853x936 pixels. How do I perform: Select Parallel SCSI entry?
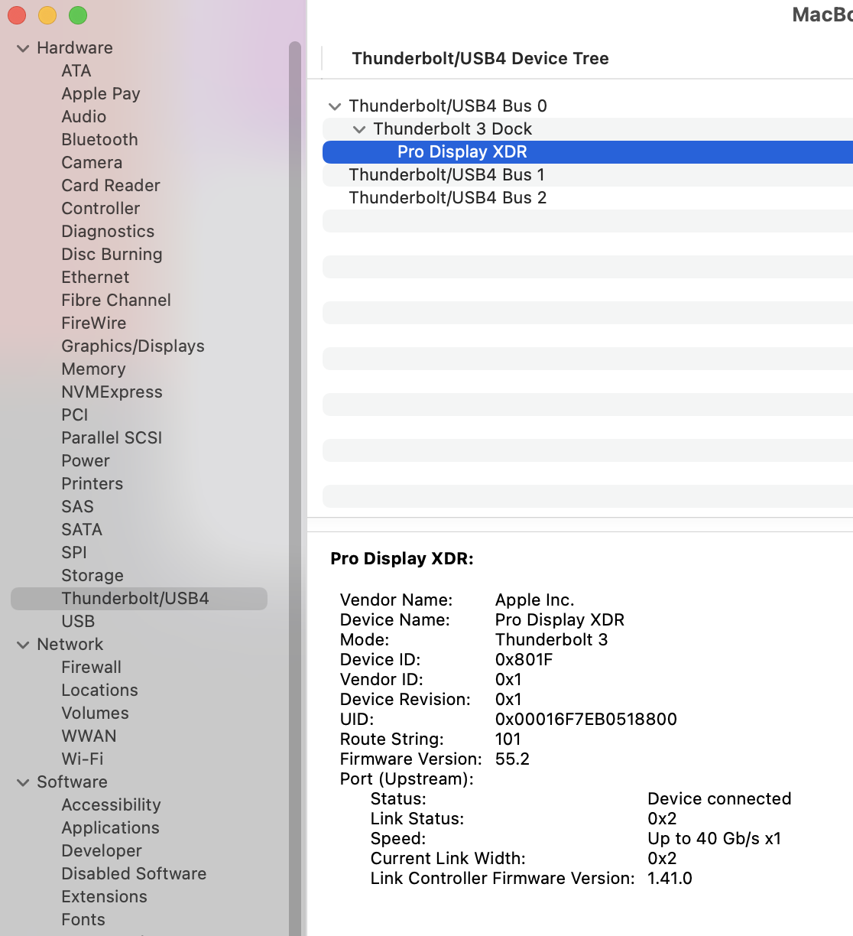[112, 438]
